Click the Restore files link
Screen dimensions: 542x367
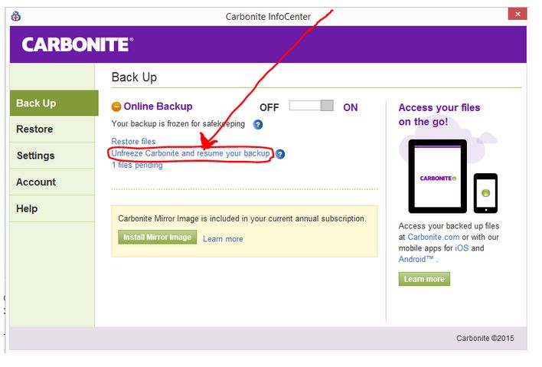coord(133,142)
